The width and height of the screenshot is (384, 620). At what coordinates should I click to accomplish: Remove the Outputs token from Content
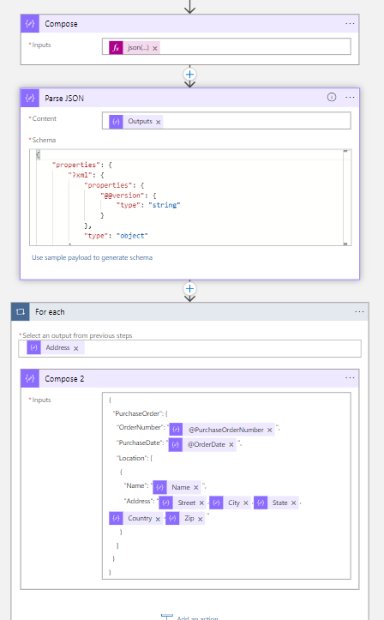(158, 122)
